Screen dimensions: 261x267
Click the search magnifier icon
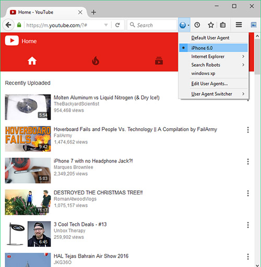(133, 25)
